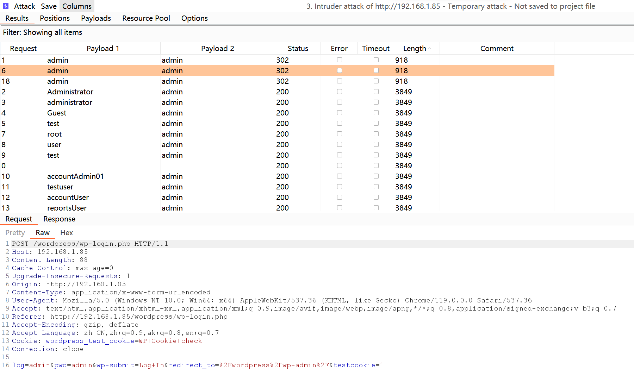Image resolution: width=634 pixels, height=388 pixels.
Task: Click the Cookie header line
Action: tap(107, 341)
